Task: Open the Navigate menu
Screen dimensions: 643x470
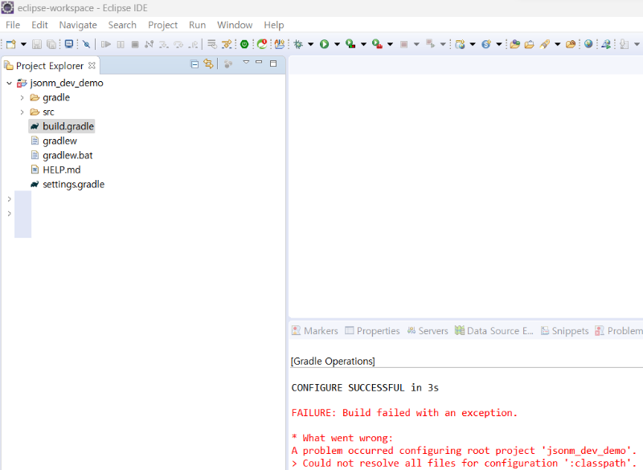Action: pyautogui.click(x=78, y=25)
